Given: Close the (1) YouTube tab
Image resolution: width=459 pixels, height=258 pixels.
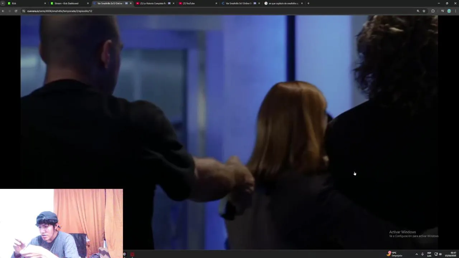Looking at the screenshot, I should pos(216,3).
